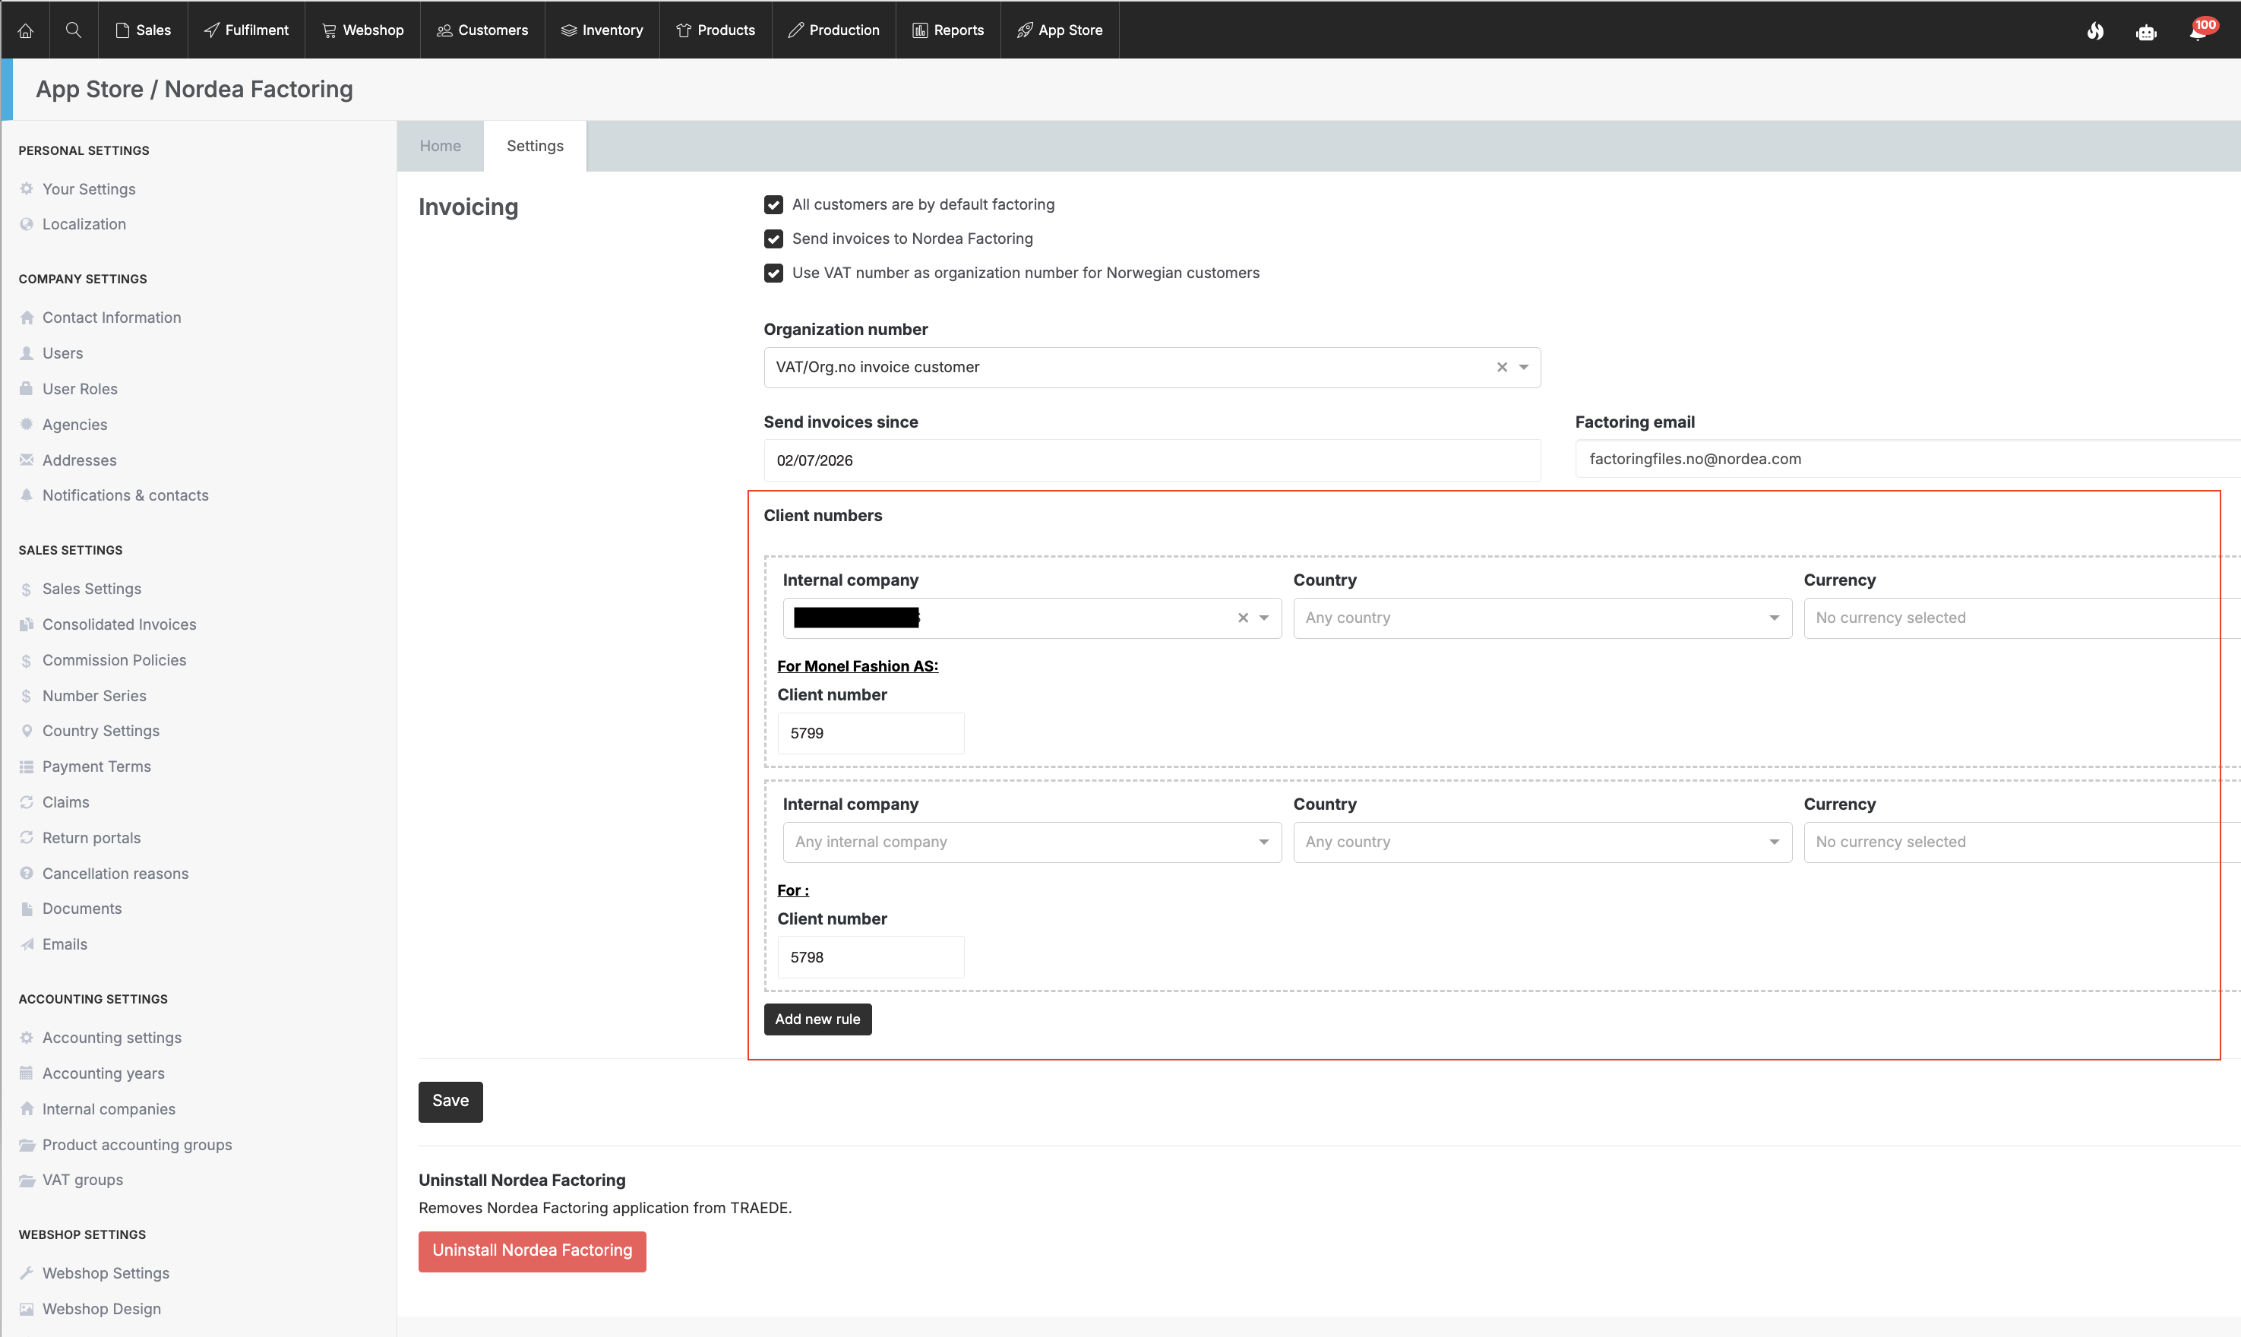Click the icon beside Consolidated Invoices
Image resolution: width=2241 pixels, height=1337 pixels.
[x=27, y=624]
